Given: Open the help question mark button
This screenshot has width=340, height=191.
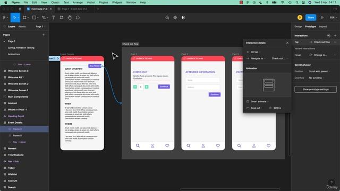Looking at the screenshot, I should tap(331, 182).
